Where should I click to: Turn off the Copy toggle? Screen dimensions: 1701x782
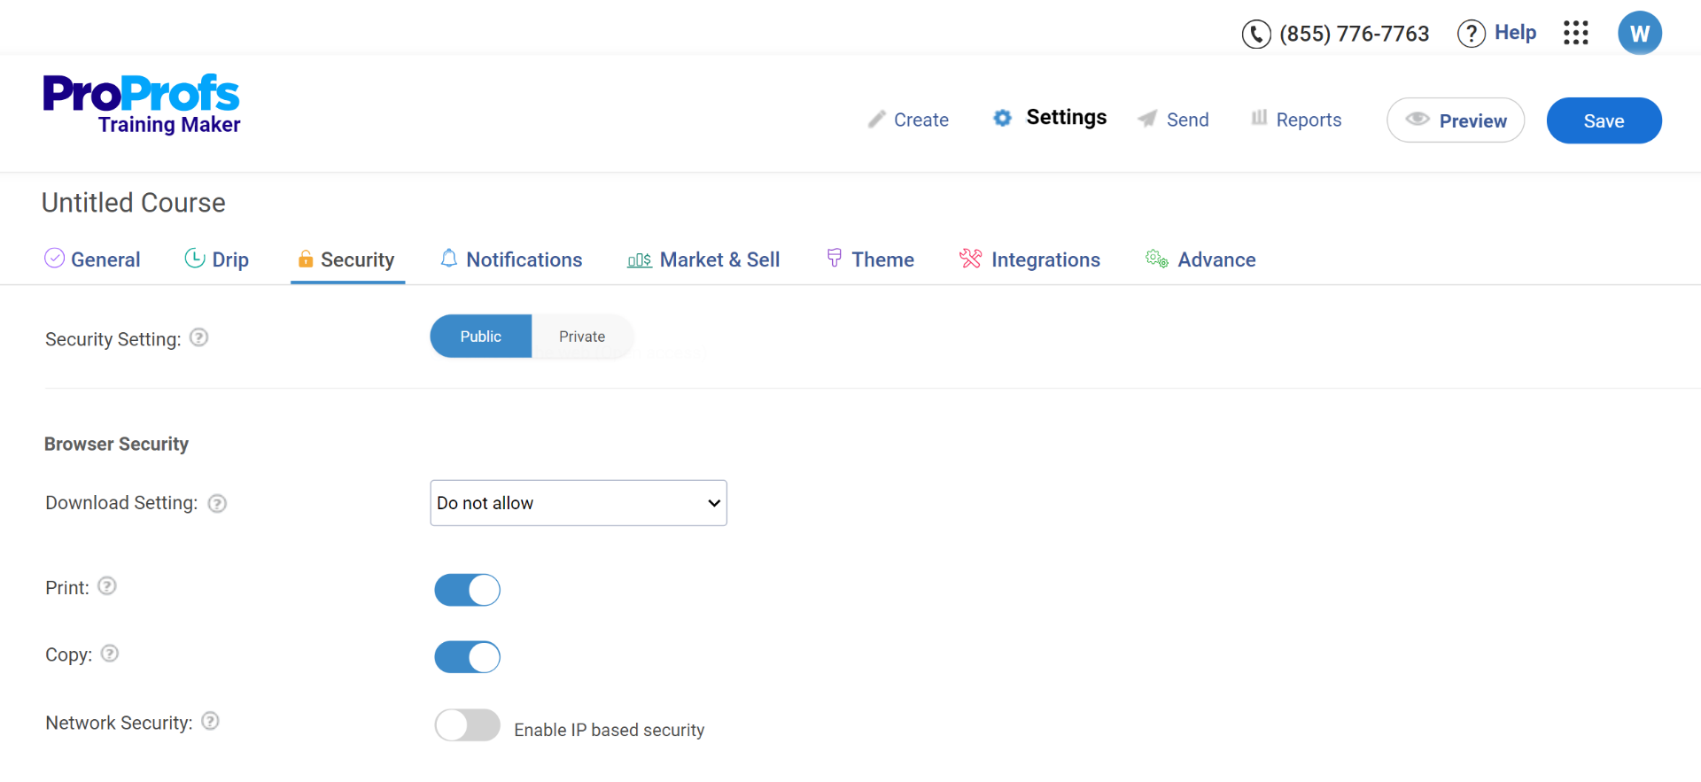tap(467, 657)
